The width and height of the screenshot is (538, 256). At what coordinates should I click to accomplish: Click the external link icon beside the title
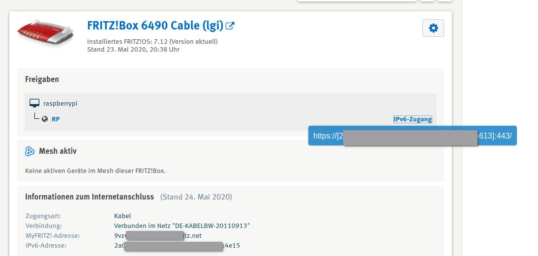coord(230,26)
